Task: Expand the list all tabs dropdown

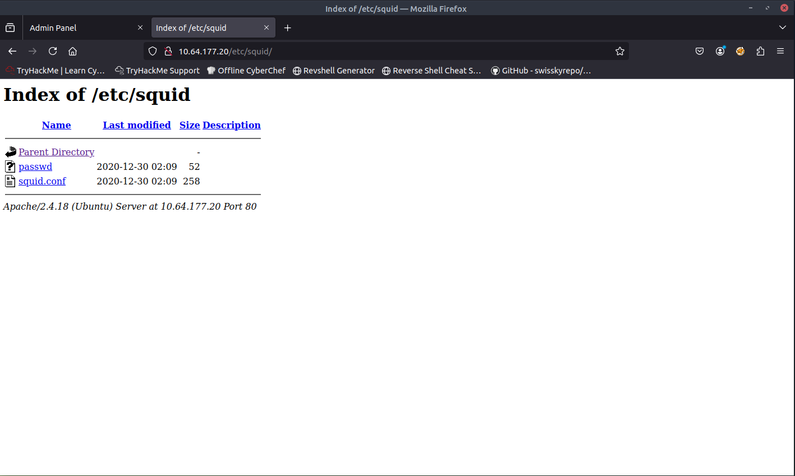Action: point(782,27)
